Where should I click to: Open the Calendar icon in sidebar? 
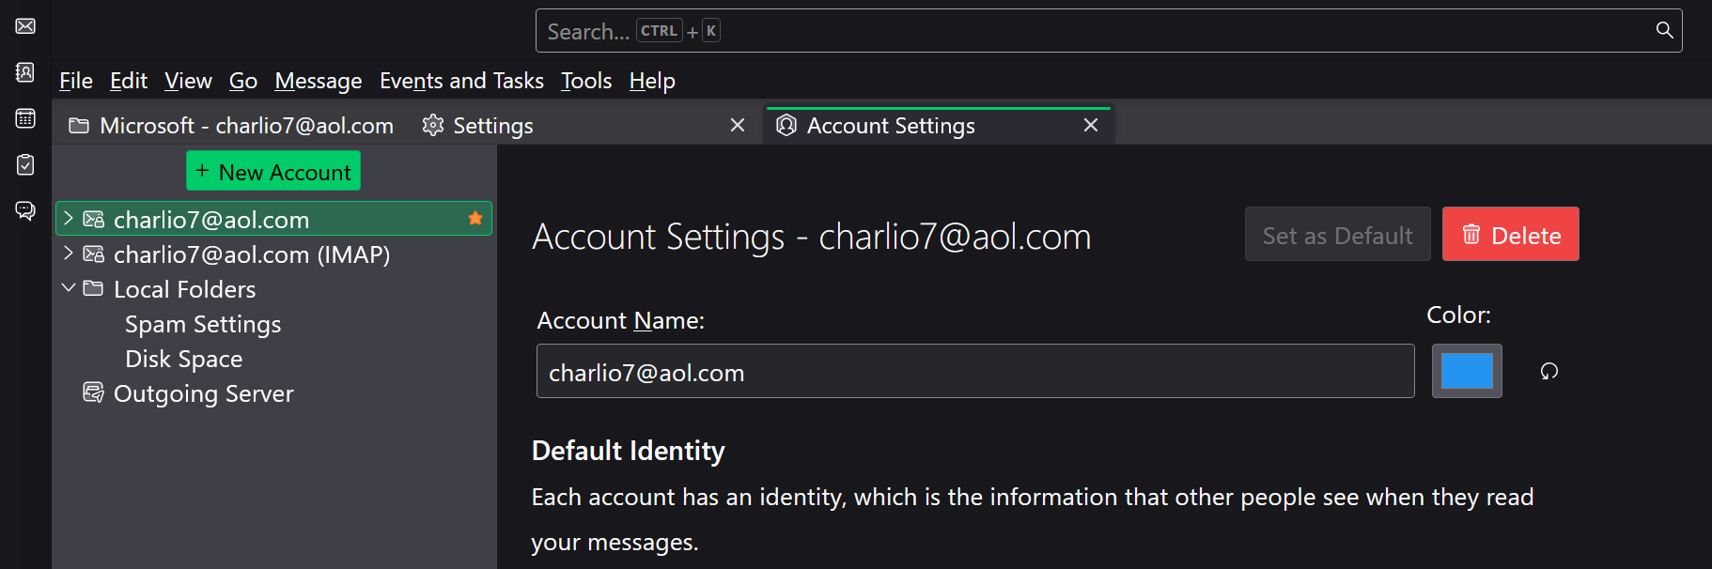point(25,118)
